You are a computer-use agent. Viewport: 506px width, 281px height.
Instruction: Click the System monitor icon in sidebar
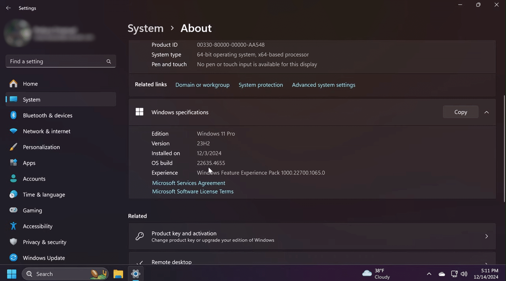click(13, 99)
